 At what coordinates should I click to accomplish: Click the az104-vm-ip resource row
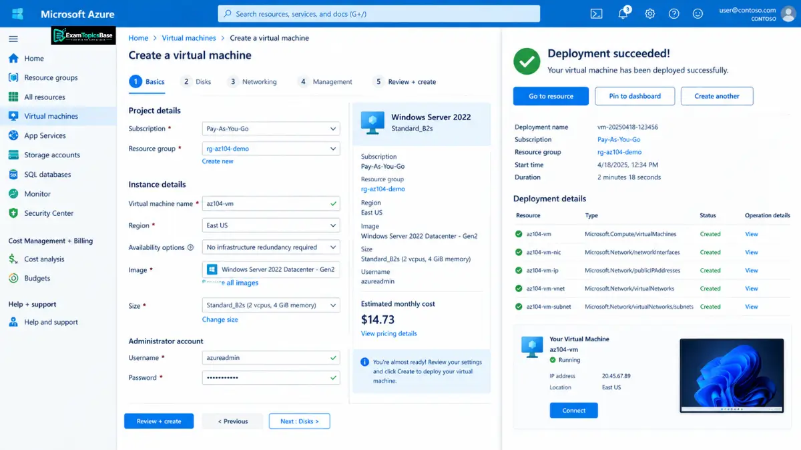[x=652, y=271]
